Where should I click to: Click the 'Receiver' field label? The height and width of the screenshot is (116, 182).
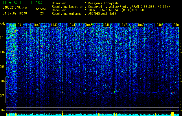[x=59, y=10]
